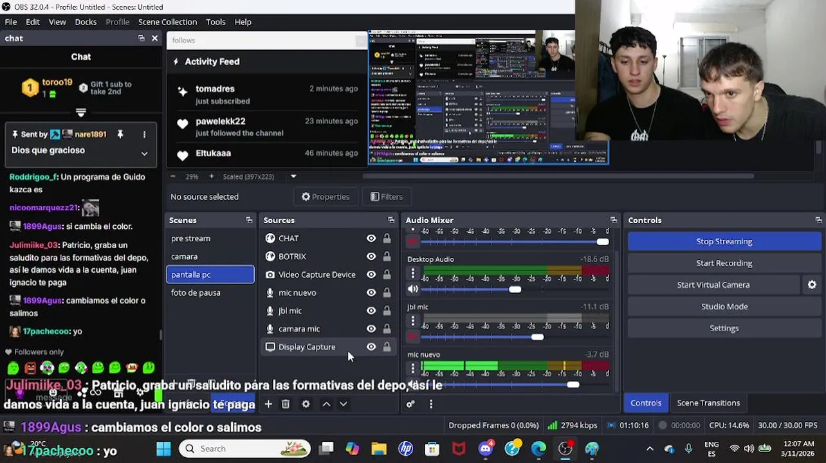Open preview scaling dropdown arrow

293,176
